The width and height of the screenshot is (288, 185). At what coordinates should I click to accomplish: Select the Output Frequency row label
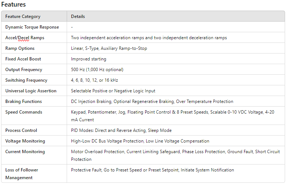(x=23, y=70)
